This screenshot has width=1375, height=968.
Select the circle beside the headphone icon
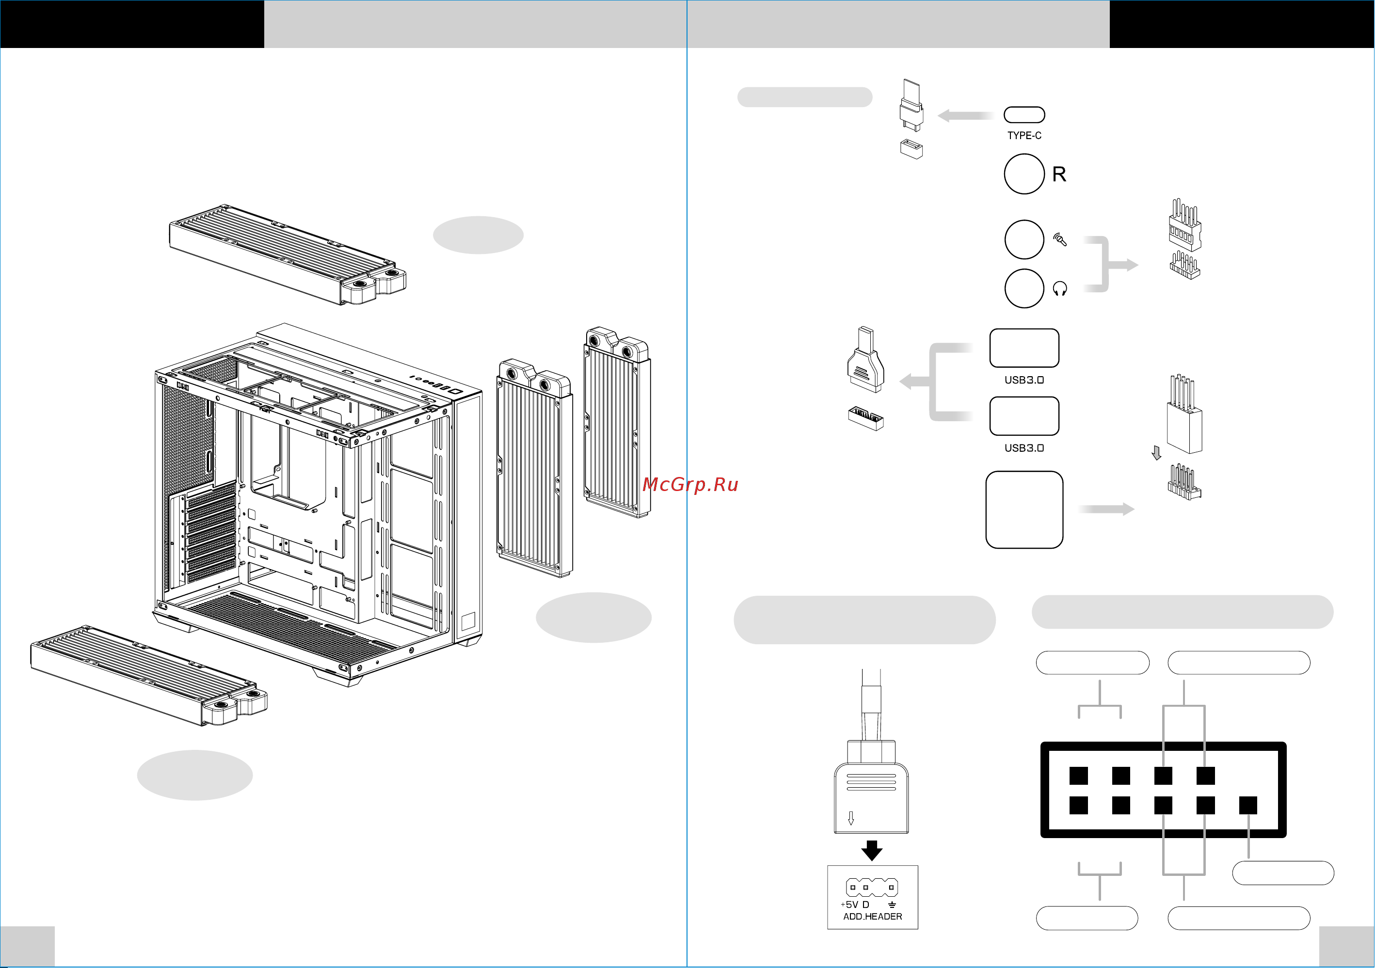point(1024,288)
